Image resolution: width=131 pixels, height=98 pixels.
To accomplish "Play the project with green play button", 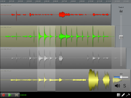I will pyautogui.click(x=10, y=95).
